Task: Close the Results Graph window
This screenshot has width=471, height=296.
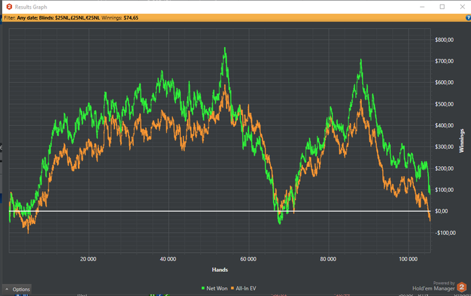Action: (461, 6)
